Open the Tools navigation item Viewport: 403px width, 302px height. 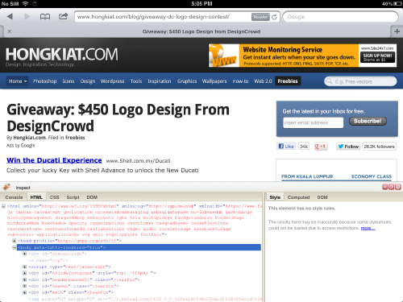[x=136, y=81]
